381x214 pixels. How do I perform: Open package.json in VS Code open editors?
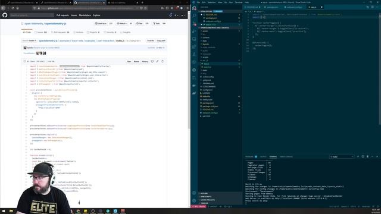point(220,18)
